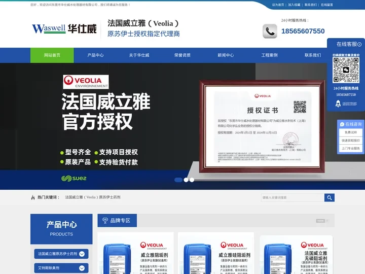
Task: Open the 工程案例 nav item
Action: [x=269, y=55]
